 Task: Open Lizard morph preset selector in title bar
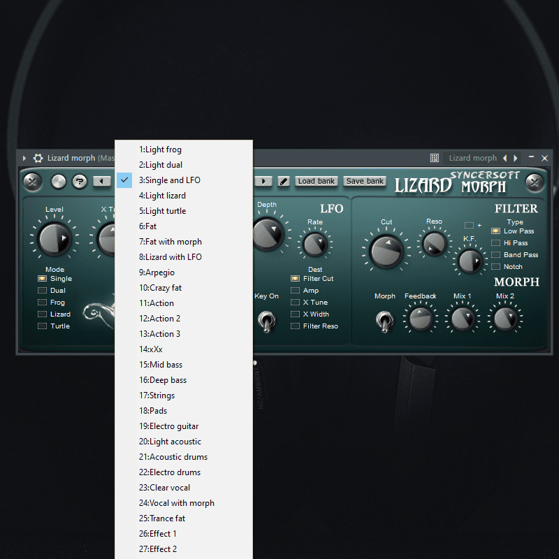[x=472, y=158]
